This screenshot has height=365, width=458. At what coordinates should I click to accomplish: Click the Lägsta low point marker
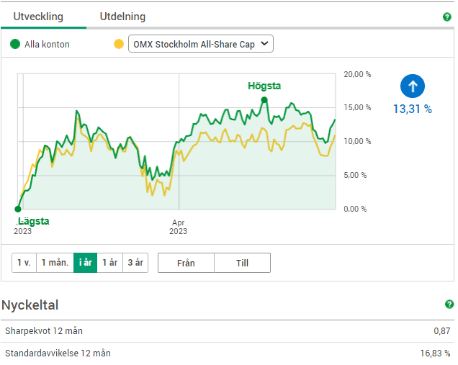[x=18, y=209]
